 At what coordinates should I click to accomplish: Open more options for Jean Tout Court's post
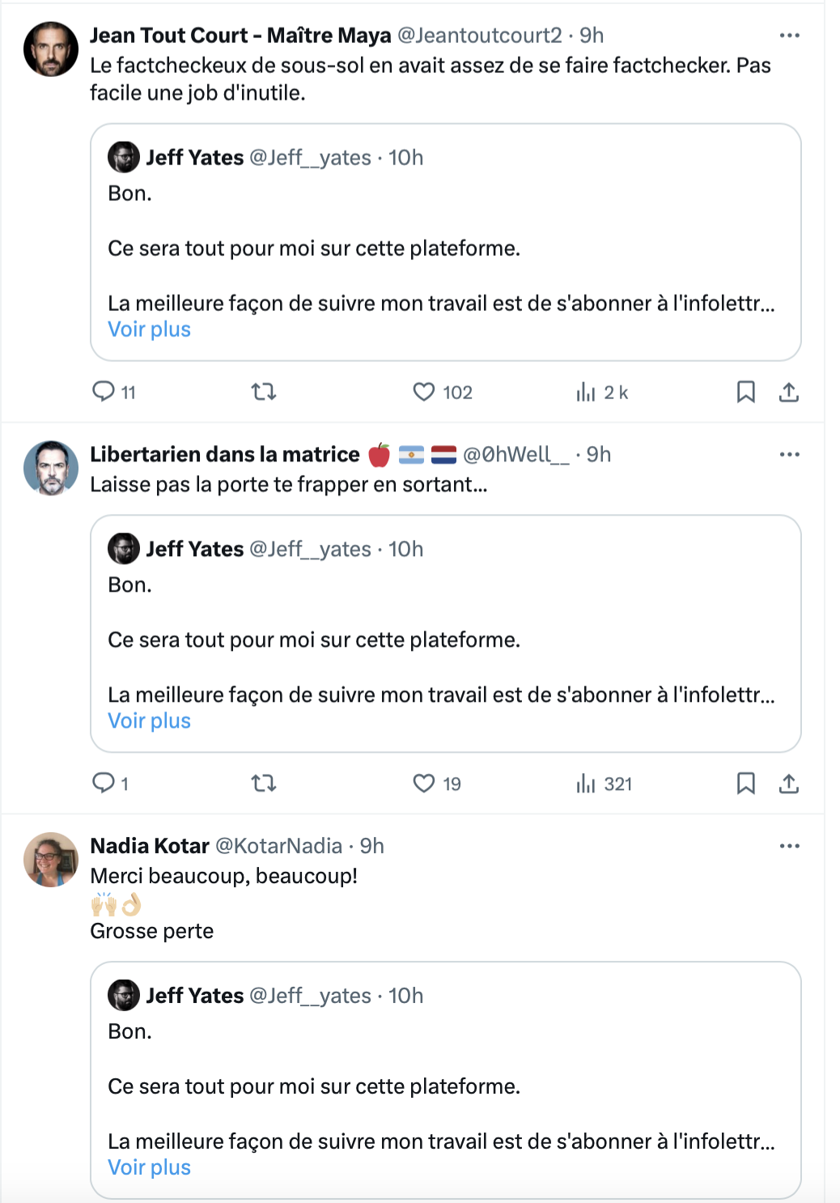pos(789,36)
